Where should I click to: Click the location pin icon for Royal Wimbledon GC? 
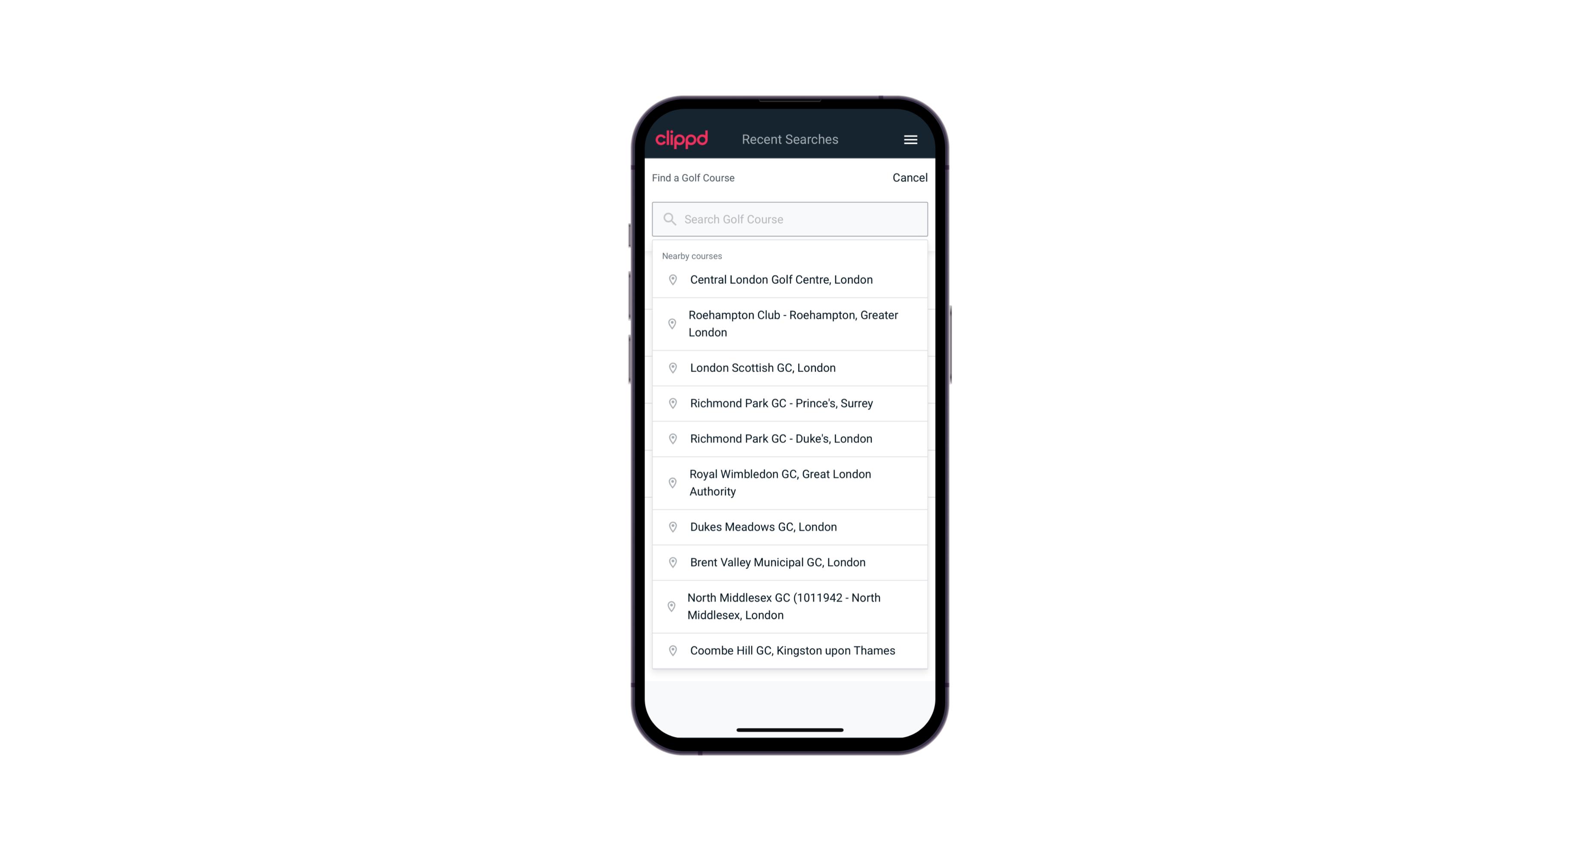point(672,482)
